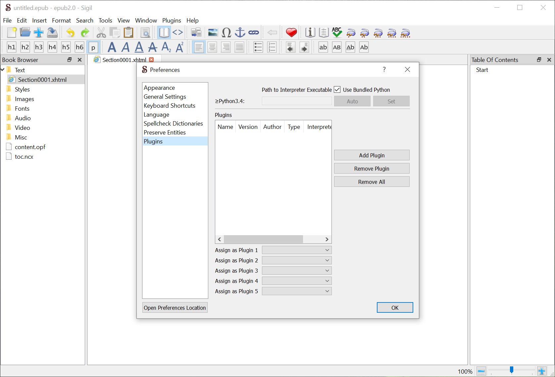Click the Spellcheck ABC checkmark icon

click(337, 32)
